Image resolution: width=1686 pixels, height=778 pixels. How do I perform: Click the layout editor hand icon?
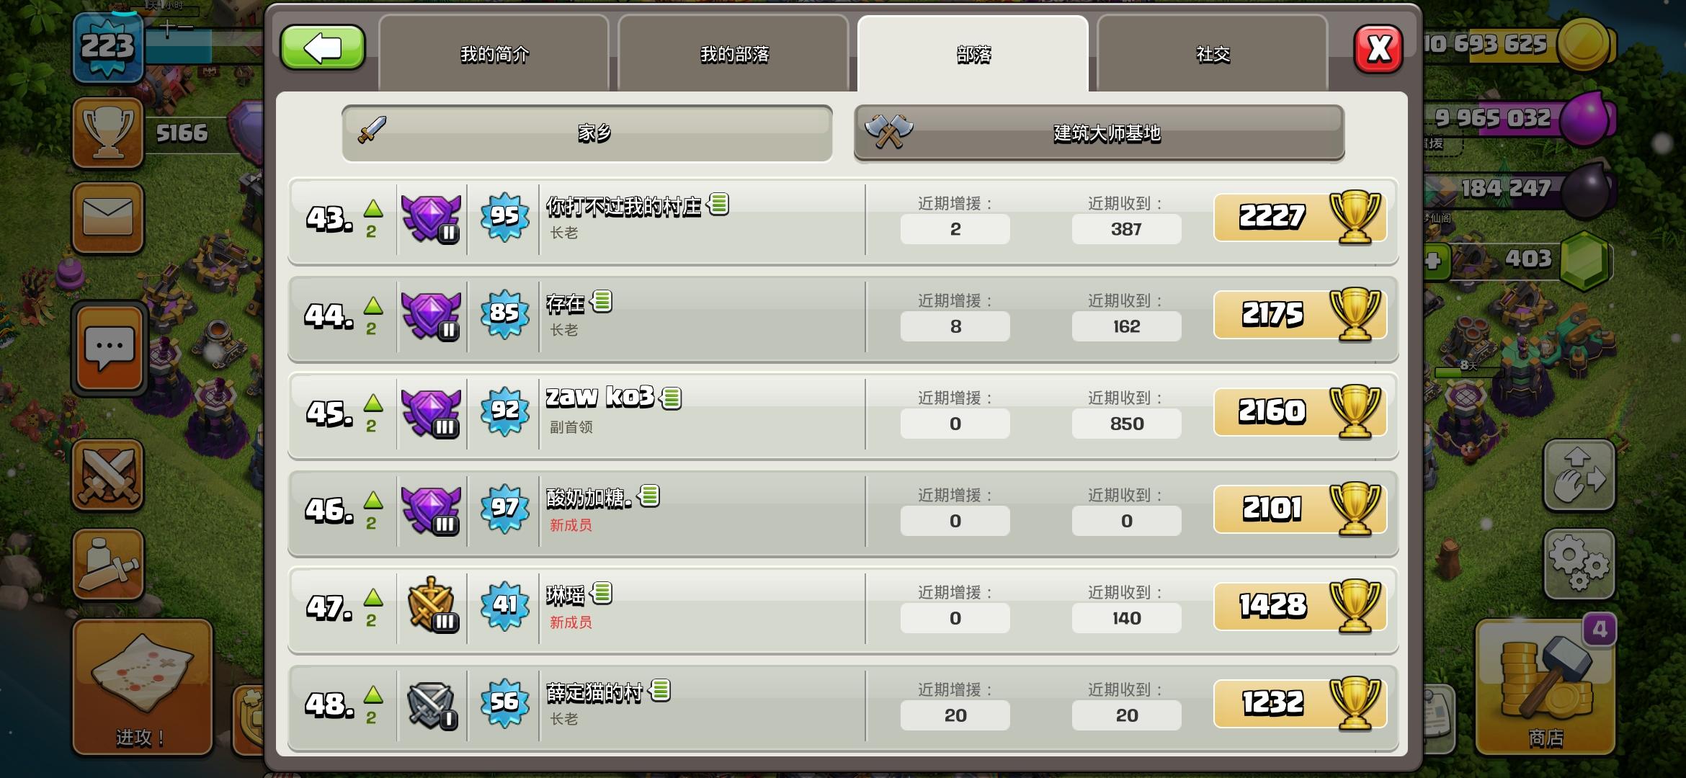click(x=1579, y=475)
